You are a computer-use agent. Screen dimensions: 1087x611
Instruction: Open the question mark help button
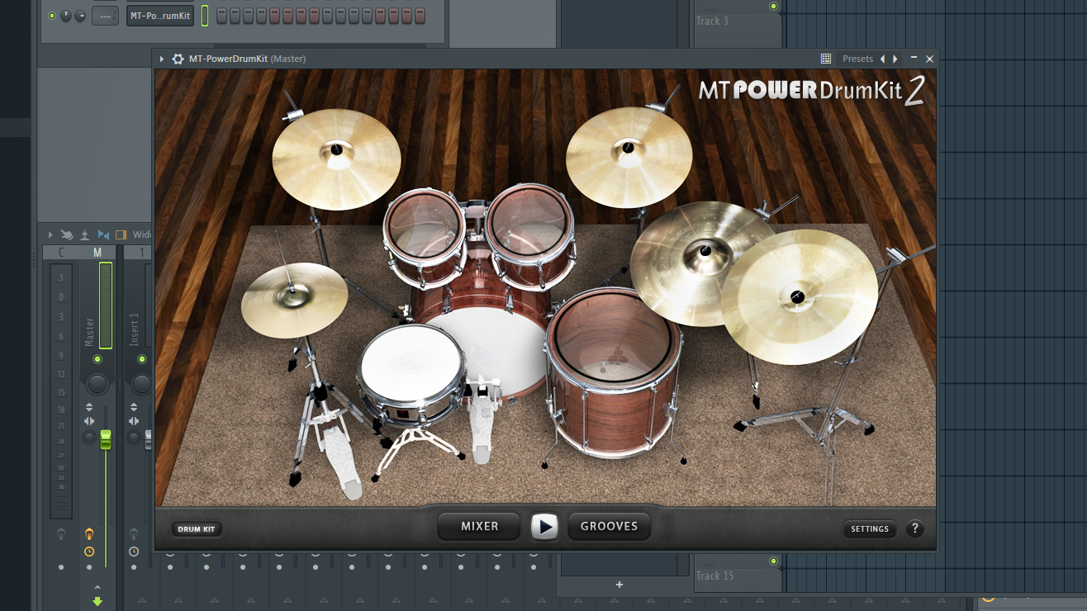point(914,529)
